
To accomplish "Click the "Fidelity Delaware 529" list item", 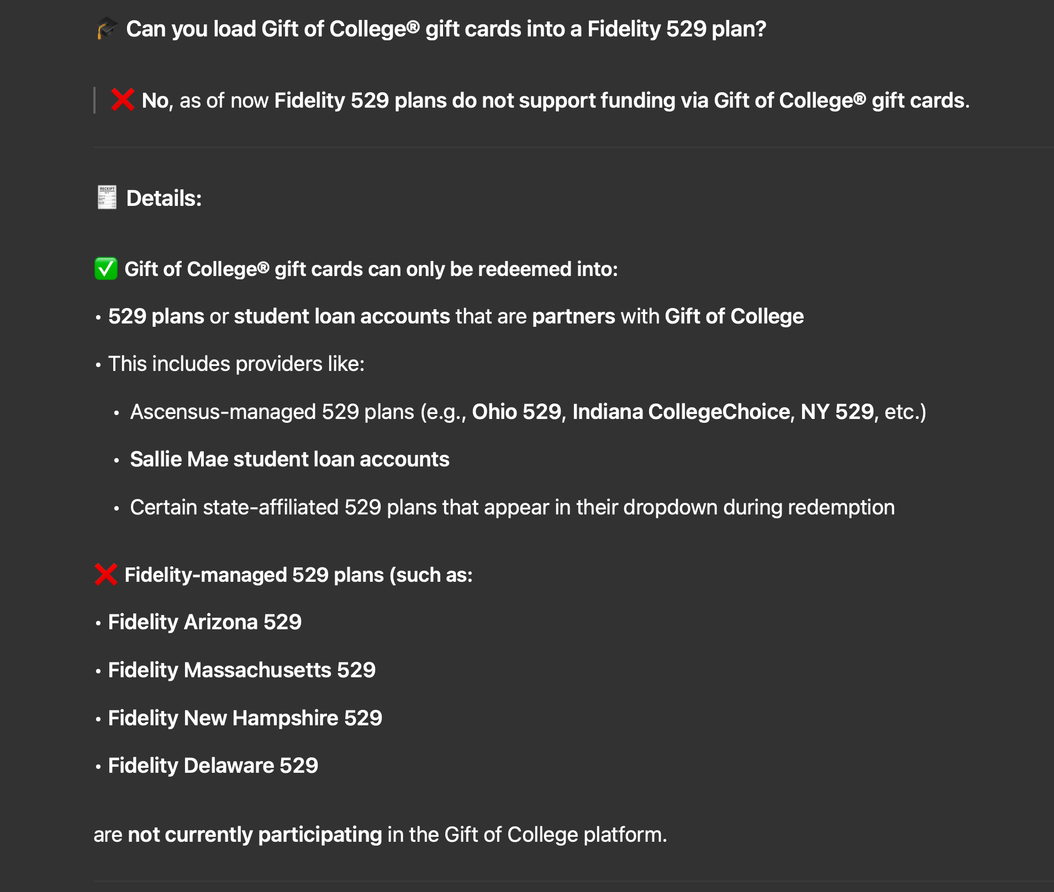I will coord(213,766).
